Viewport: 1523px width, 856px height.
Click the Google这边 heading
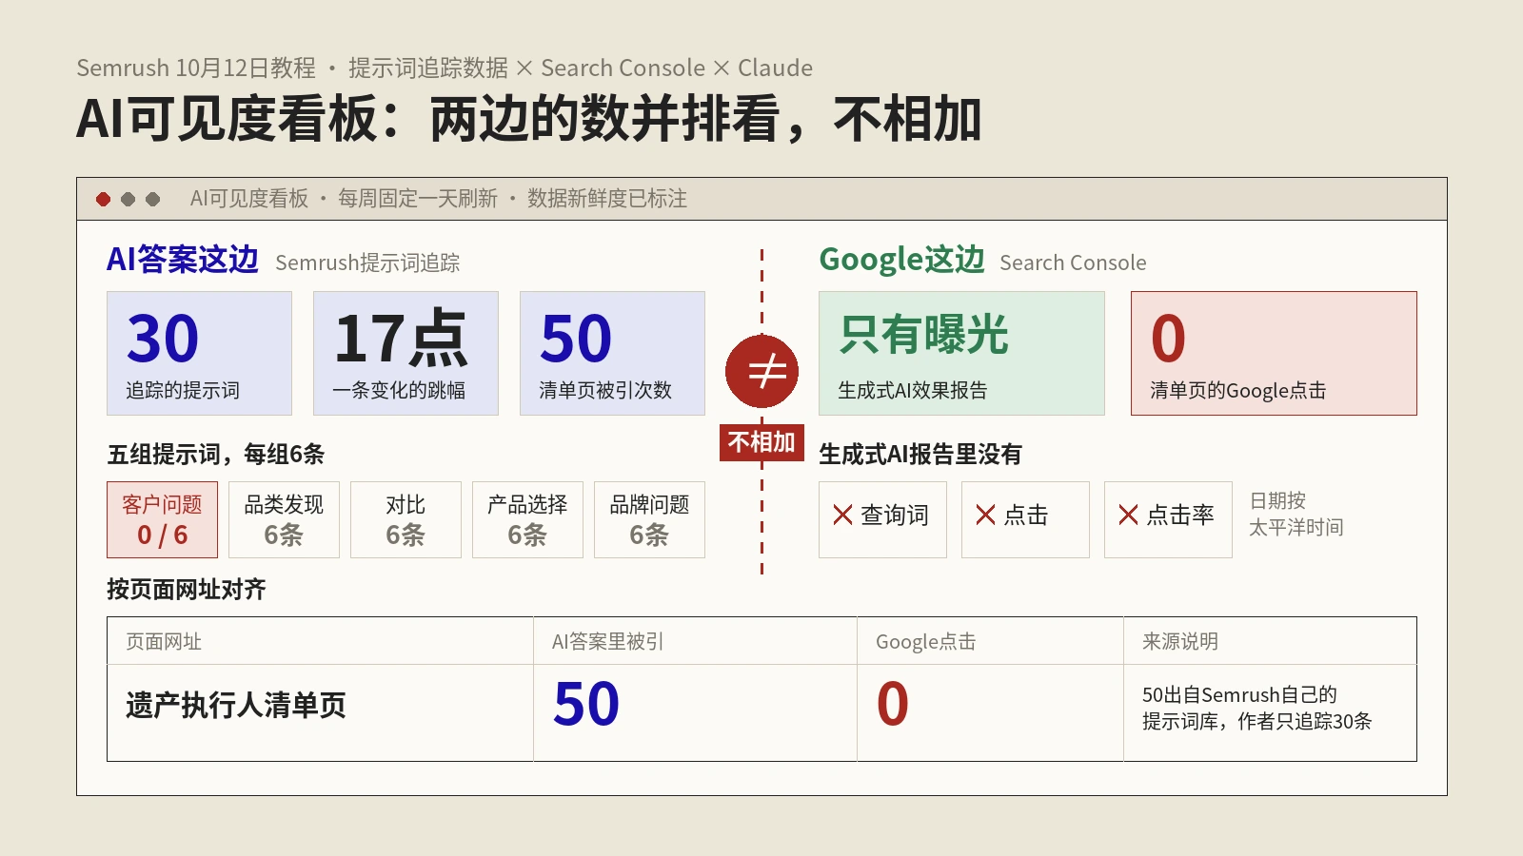coord(901,259)
